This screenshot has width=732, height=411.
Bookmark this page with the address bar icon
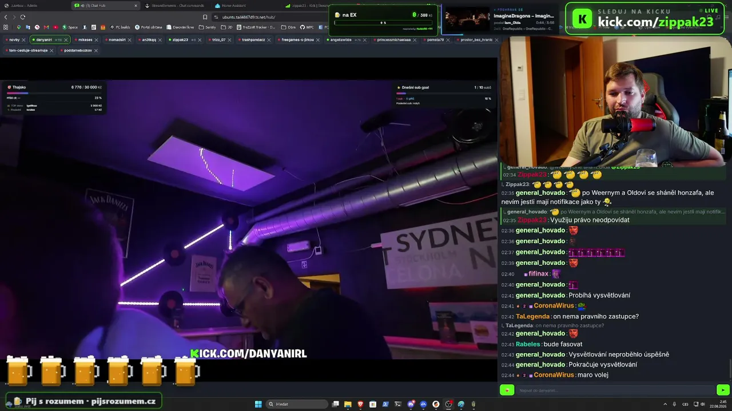tap(205, 17)
